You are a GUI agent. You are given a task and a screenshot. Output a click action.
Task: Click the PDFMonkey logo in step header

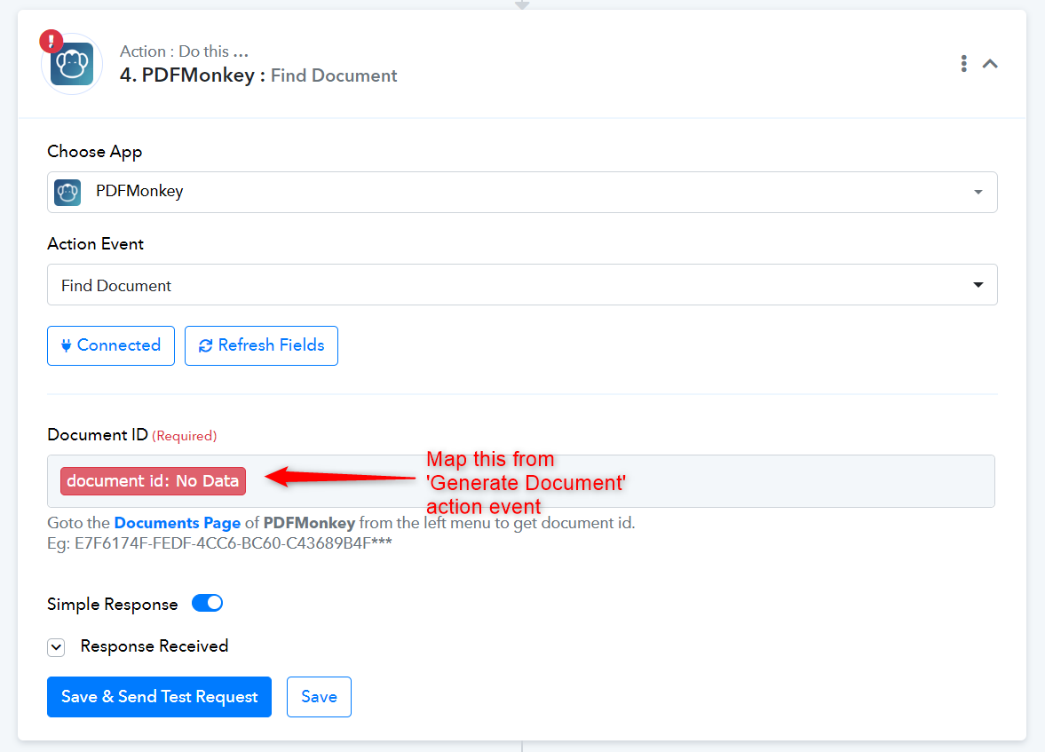click(x=72, y=64)
